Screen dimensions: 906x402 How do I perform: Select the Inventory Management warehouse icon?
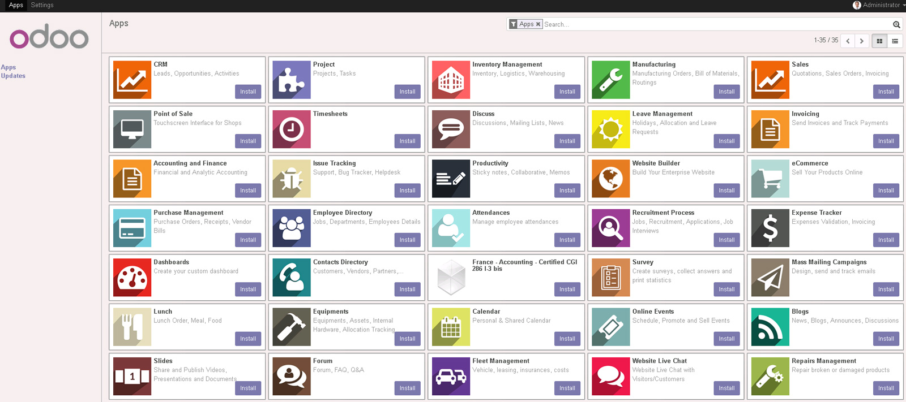tap(451, 80)
